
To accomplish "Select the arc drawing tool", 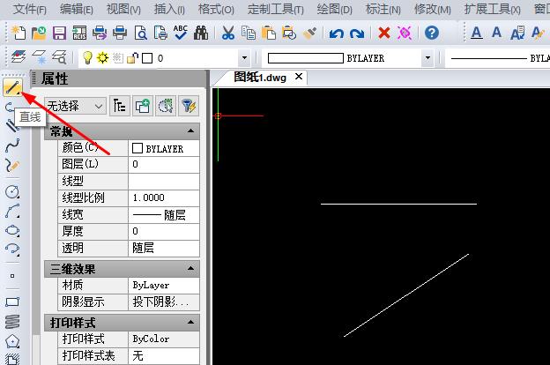I will tap(12, 212).
